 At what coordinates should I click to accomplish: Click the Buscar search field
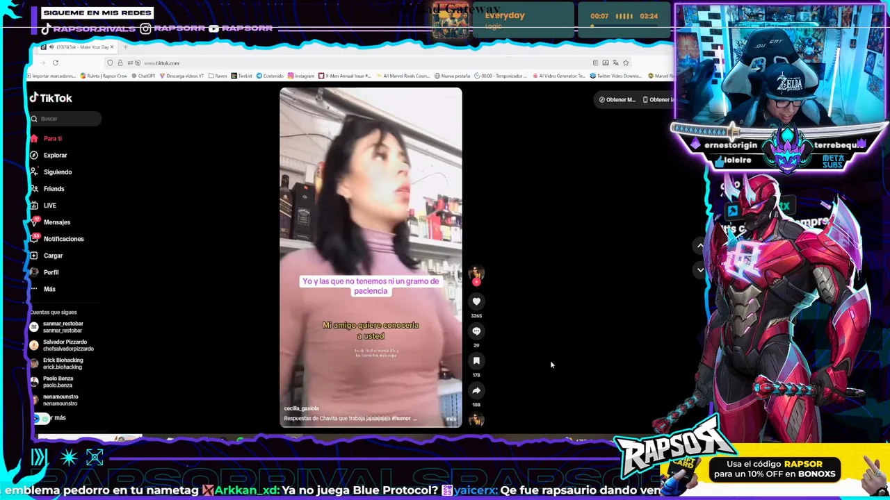pyautogui.click(x=65, y=119)
